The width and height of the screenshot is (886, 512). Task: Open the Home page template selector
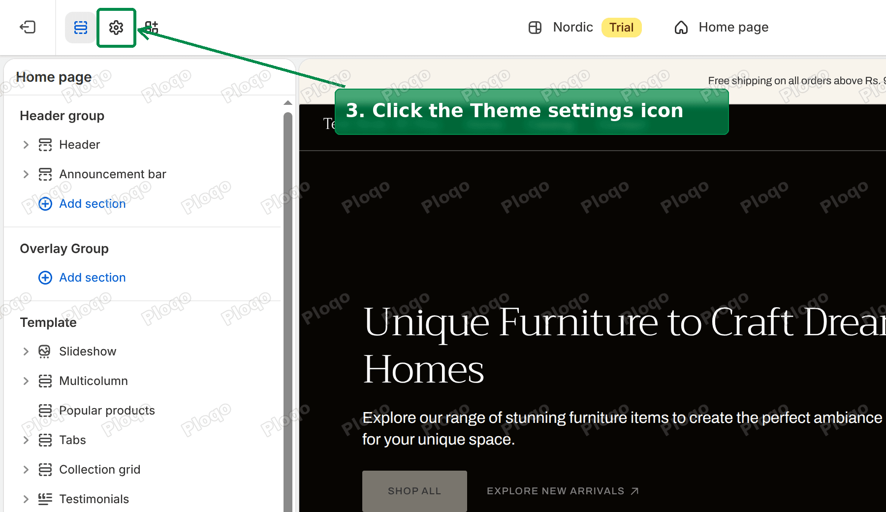click(x=722, y=28)
